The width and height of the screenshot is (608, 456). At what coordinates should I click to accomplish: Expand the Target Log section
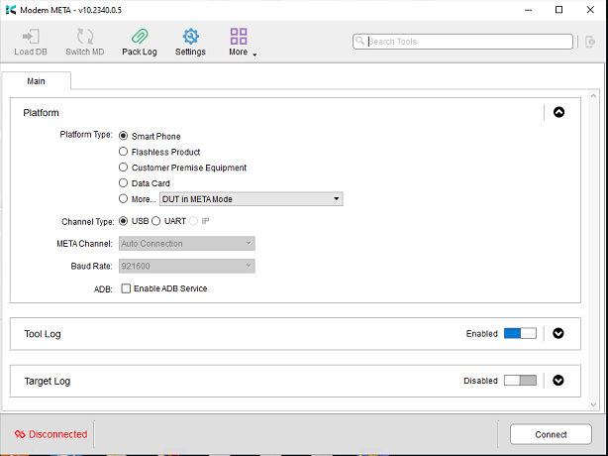(558, 381)
